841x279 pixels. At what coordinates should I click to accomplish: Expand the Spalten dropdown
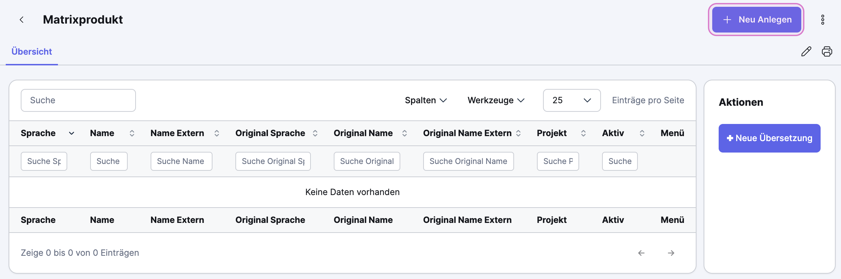tap(426, 100)
